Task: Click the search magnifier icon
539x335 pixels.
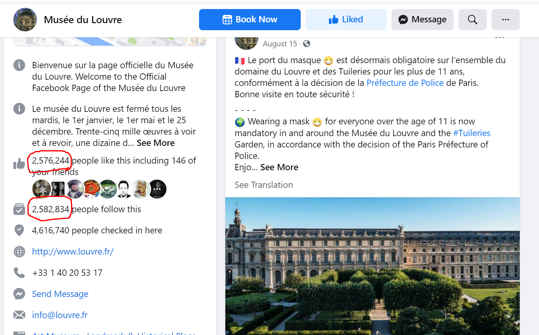Action: point(473,20)
